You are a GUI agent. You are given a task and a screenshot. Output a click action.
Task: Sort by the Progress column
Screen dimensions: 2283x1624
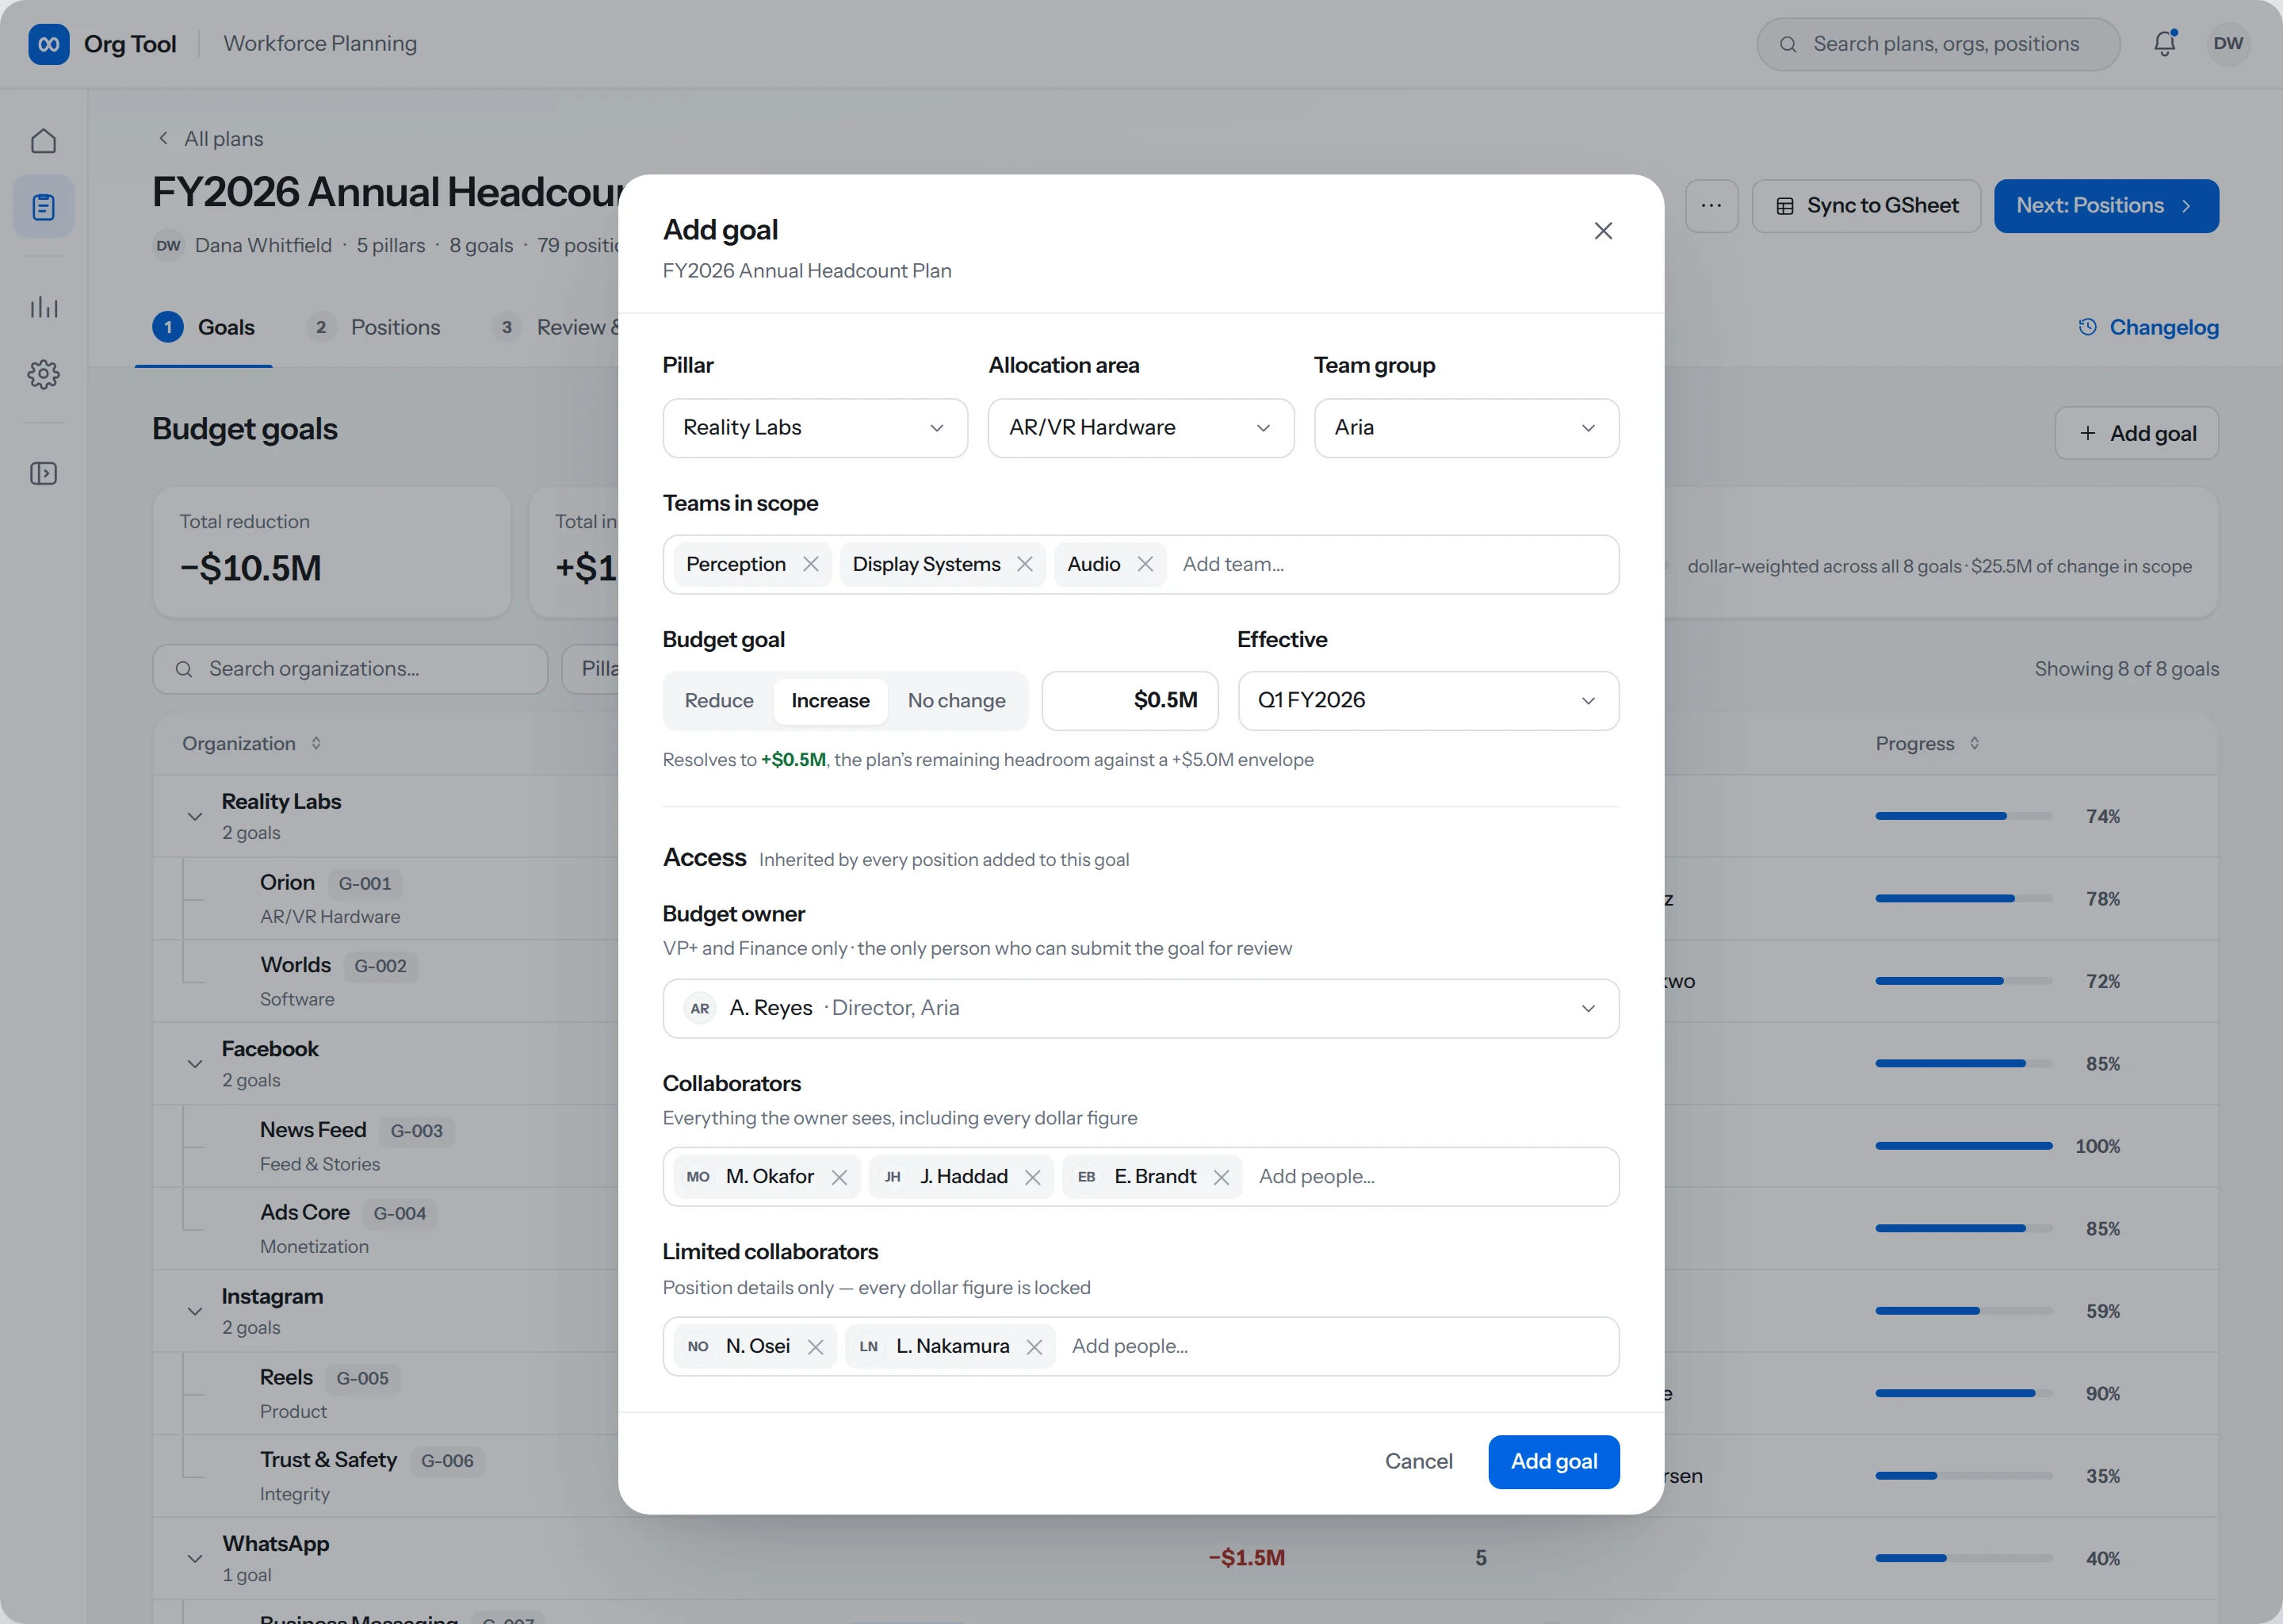1926,744
